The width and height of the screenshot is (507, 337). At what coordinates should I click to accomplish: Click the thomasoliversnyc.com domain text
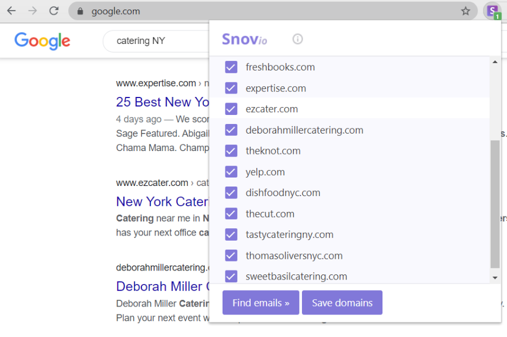(294, 255)
